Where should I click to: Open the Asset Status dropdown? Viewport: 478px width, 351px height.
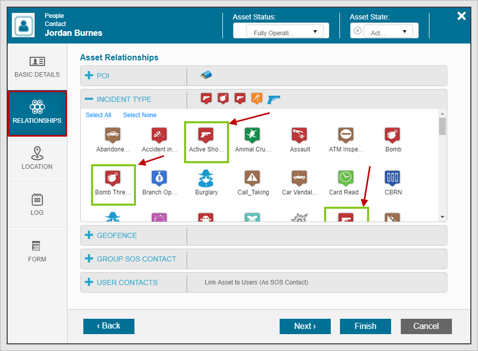(x=281, y=32)
